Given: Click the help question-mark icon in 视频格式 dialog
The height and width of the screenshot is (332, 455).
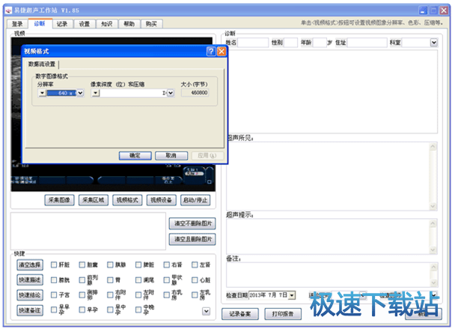Looking at the screenshot, I should [211, 52].
